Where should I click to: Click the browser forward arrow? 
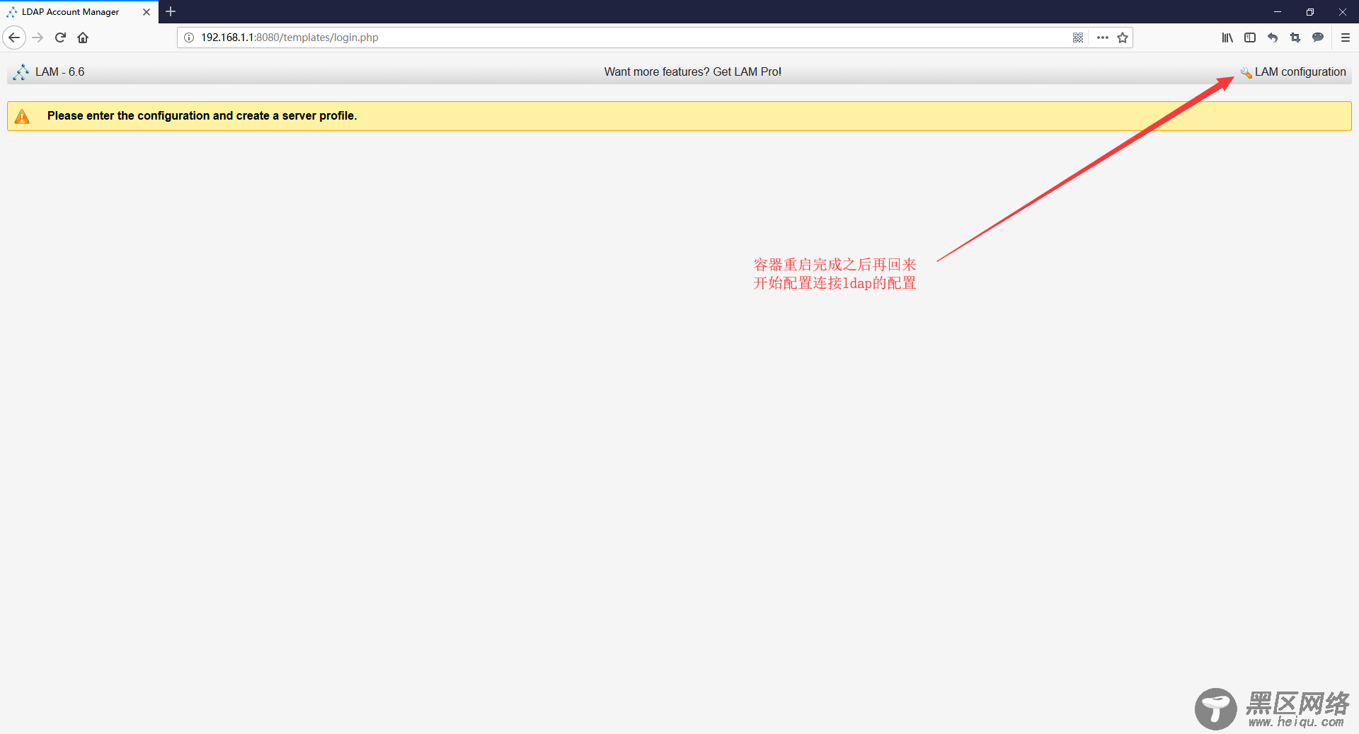click(x=38, y=38)
